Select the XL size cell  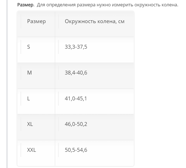coord(30,124)
